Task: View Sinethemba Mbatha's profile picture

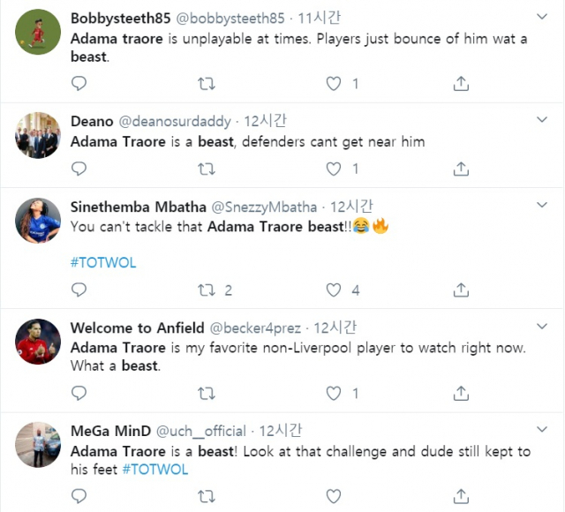Action: (37, 221)
